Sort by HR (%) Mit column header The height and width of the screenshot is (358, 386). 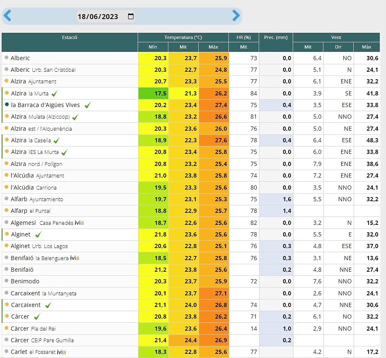click(244, 47)
